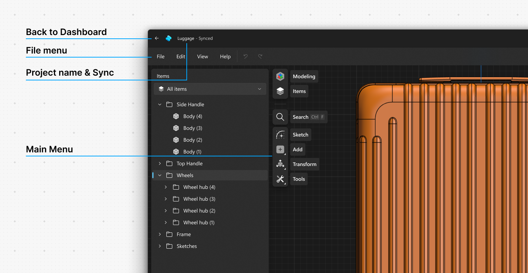528x273 pixels.
Task: Collapse the Side Handle folder
Action: tap(160, 104)
